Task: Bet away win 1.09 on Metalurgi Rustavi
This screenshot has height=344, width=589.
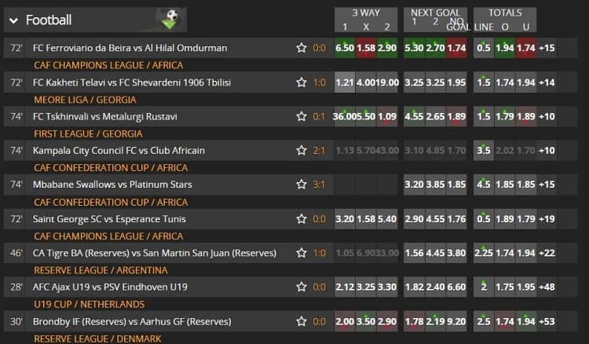Action: click(387, 116)
